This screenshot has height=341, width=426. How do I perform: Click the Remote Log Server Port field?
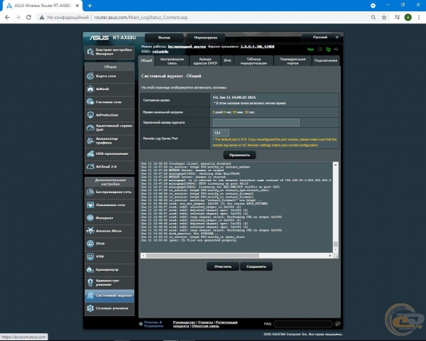[x=221, y=133]
